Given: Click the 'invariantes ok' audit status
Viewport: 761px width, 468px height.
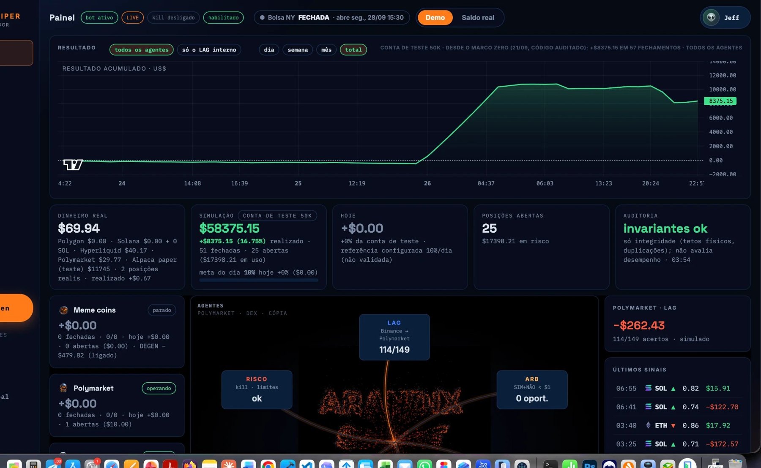Looking at the screenshot, I should click(665, 229).
